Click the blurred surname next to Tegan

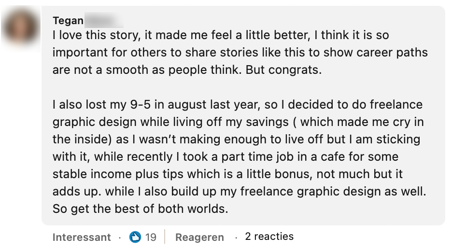coord(104,21)
